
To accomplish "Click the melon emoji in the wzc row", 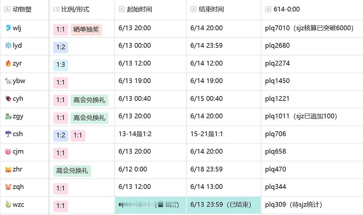I will [x=8, y=204].
